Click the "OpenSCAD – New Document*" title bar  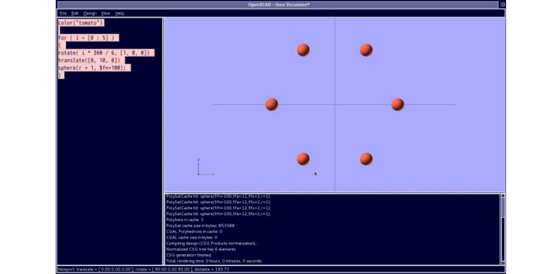click(279, 5)
